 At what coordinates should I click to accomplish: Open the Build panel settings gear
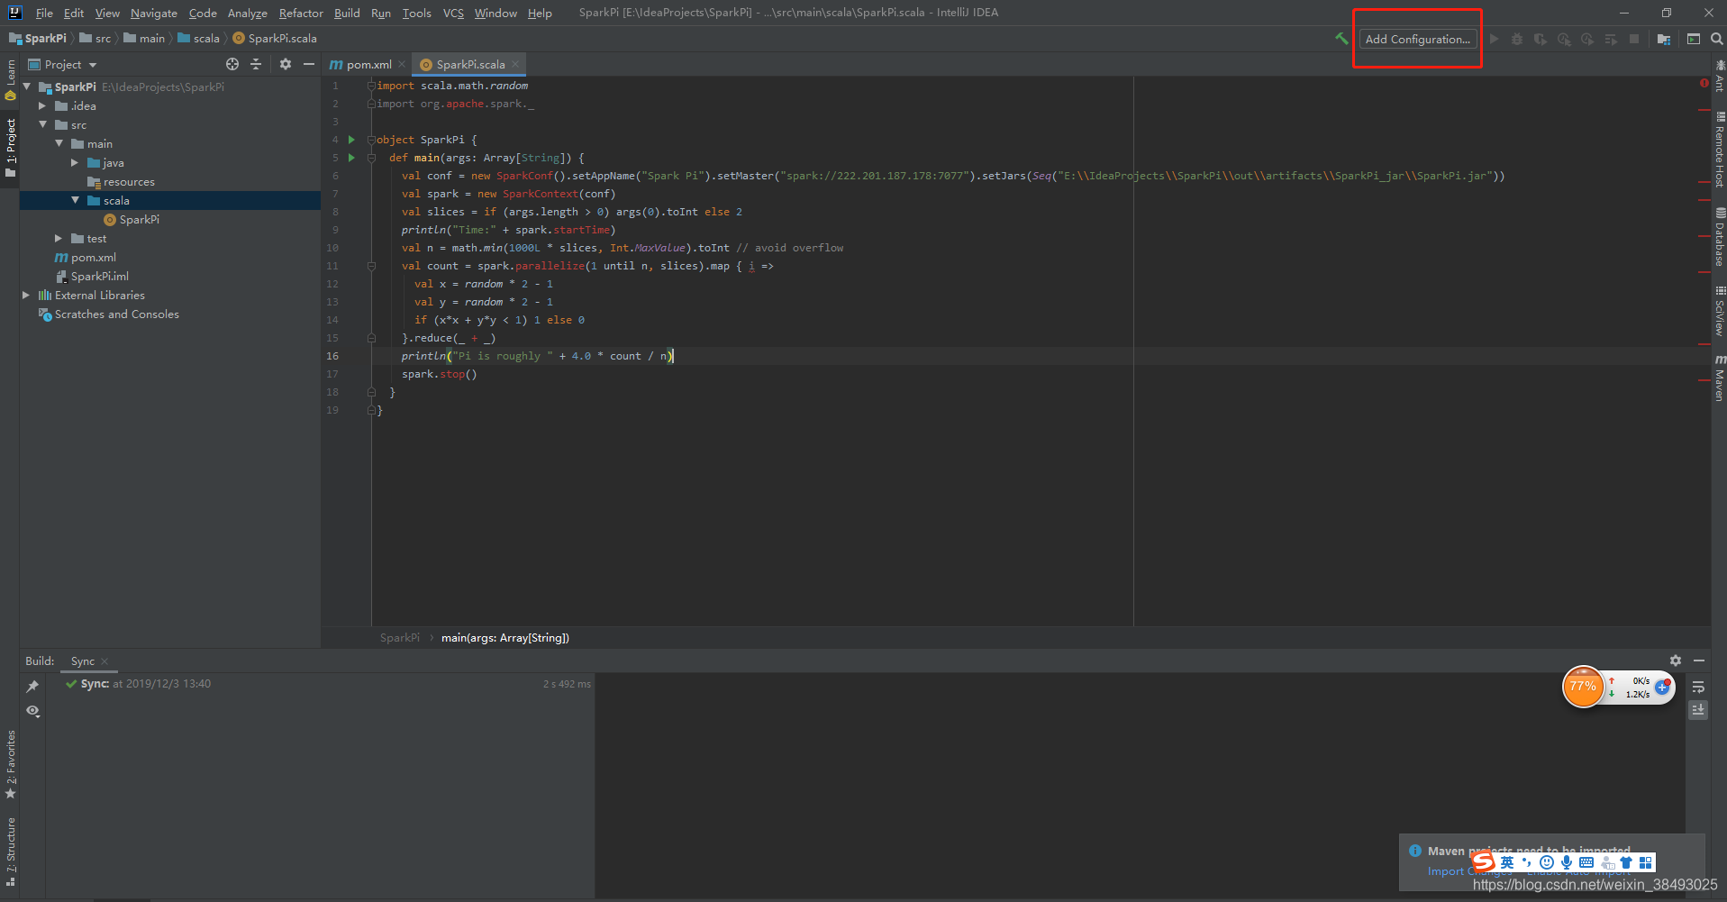point(1676,661)
